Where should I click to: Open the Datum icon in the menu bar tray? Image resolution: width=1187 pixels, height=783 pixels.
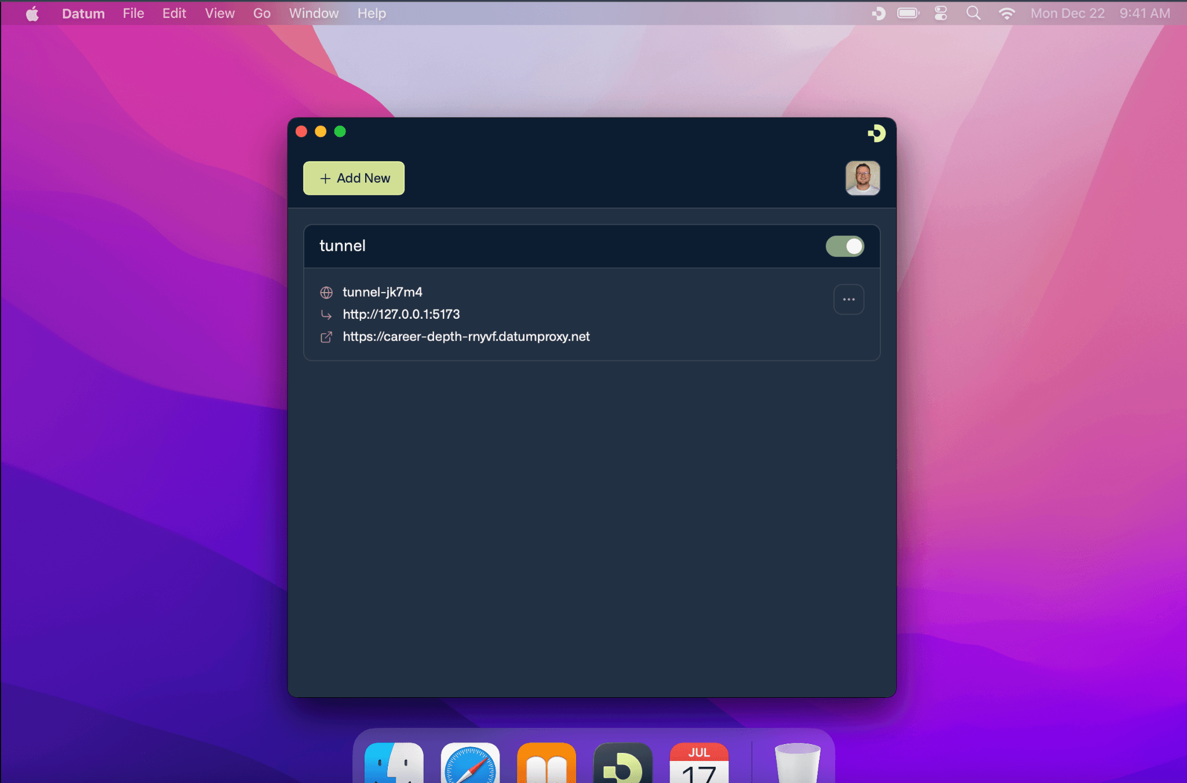click(877, 13)
